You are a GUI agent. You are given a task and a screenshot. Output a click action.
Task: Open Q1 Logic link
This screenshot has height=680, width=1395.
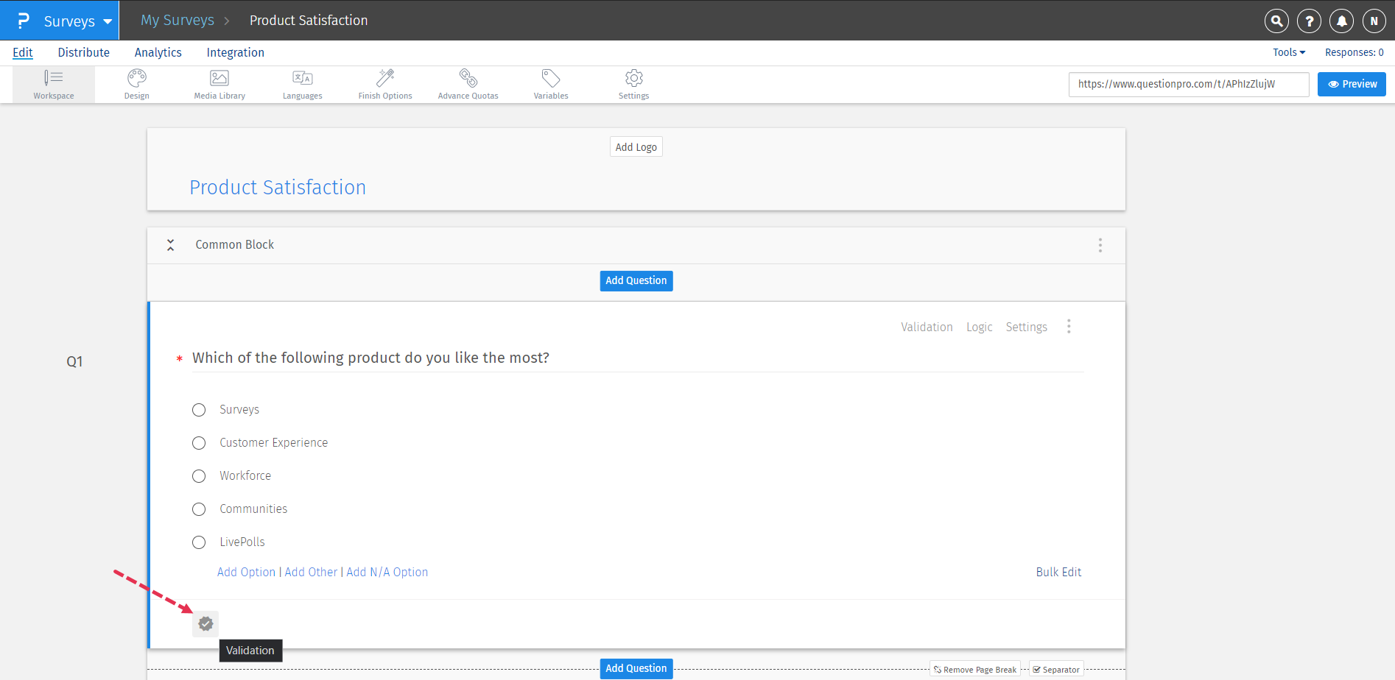(x=980, y=327)
